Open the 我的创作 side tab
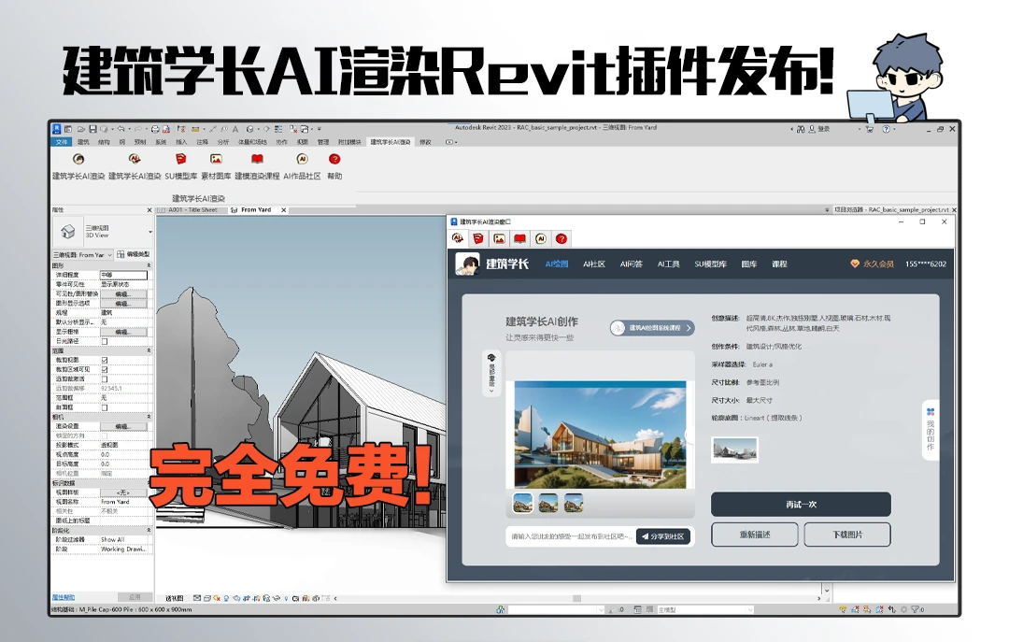1009x642 pixels. (x=930, y=430)
